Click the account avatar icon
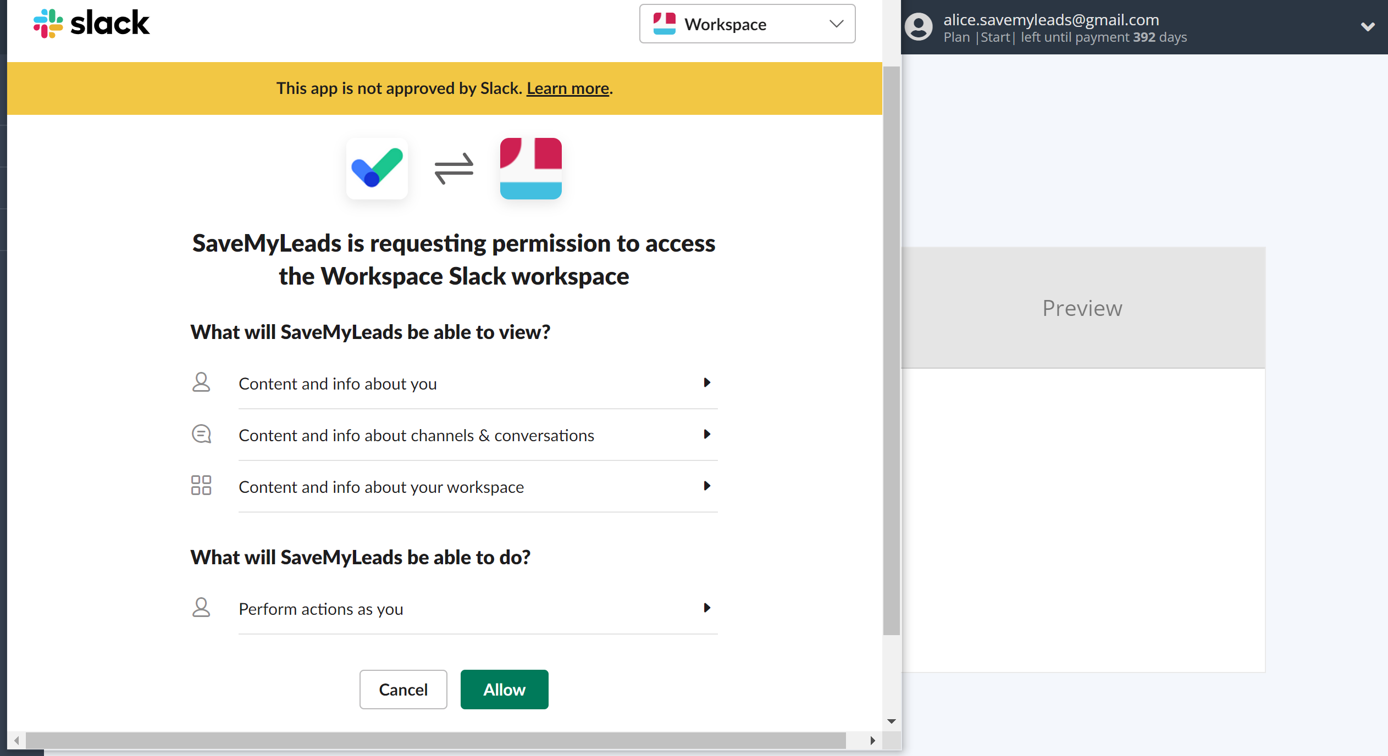 pos(919,27)
